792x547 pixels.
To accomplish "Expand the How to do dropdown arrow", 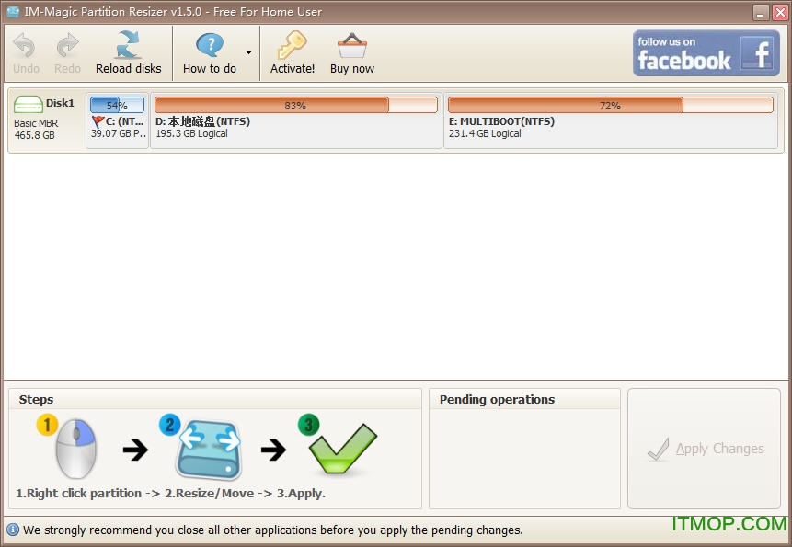I will click(248, 53).
